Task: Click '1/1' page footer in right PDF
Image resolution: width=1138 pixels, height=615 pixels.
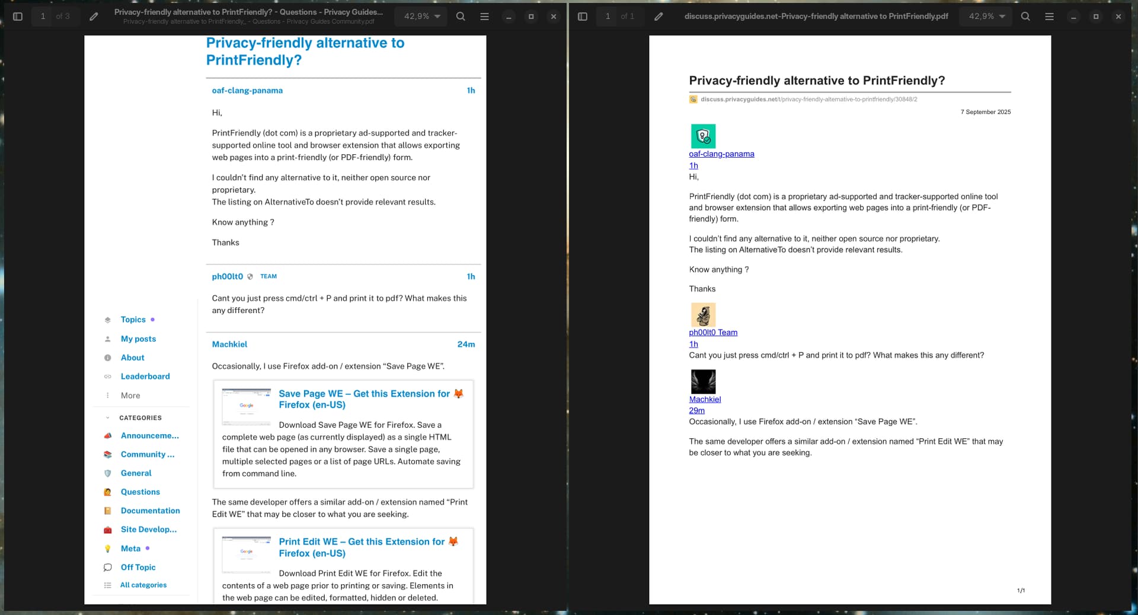Action: click(x=1021, y=591)
